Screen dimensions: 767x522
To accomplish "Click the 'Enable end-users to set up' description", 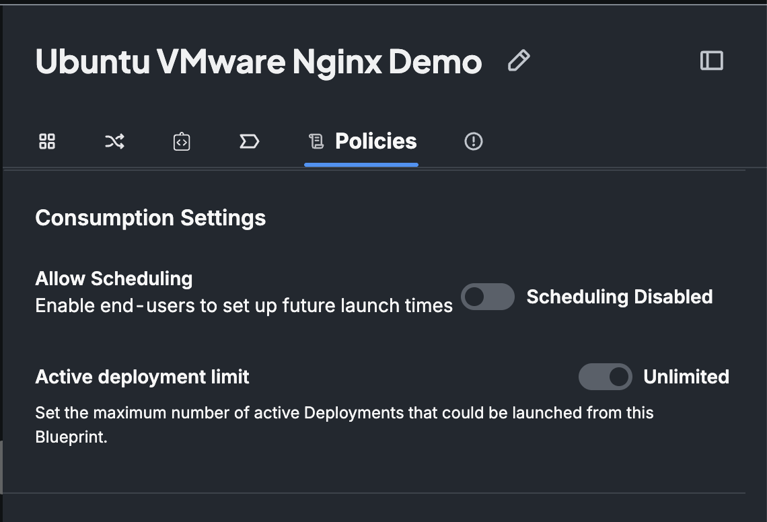I will point(244,306).
